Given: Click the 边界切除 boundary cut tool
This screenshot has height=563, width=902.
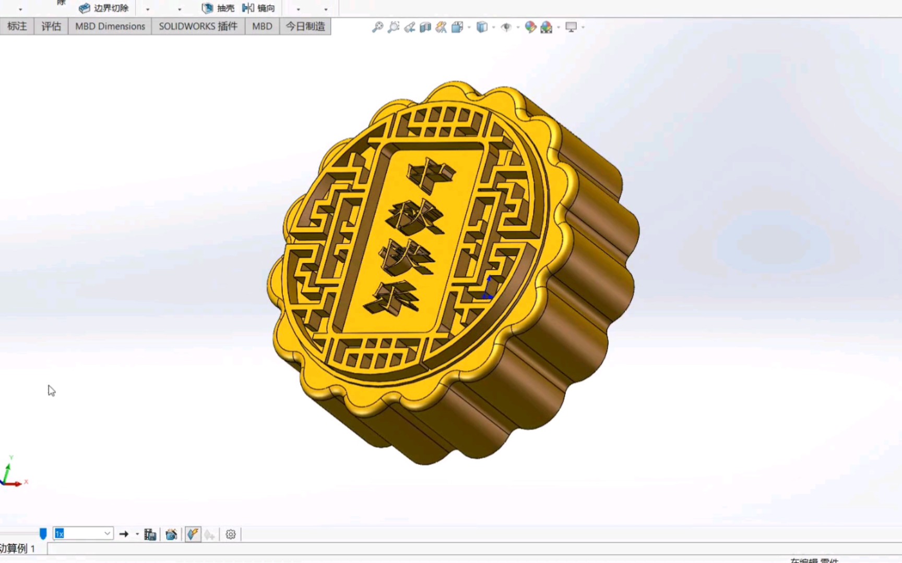Looking at the screenshot, I should (103, 8).
